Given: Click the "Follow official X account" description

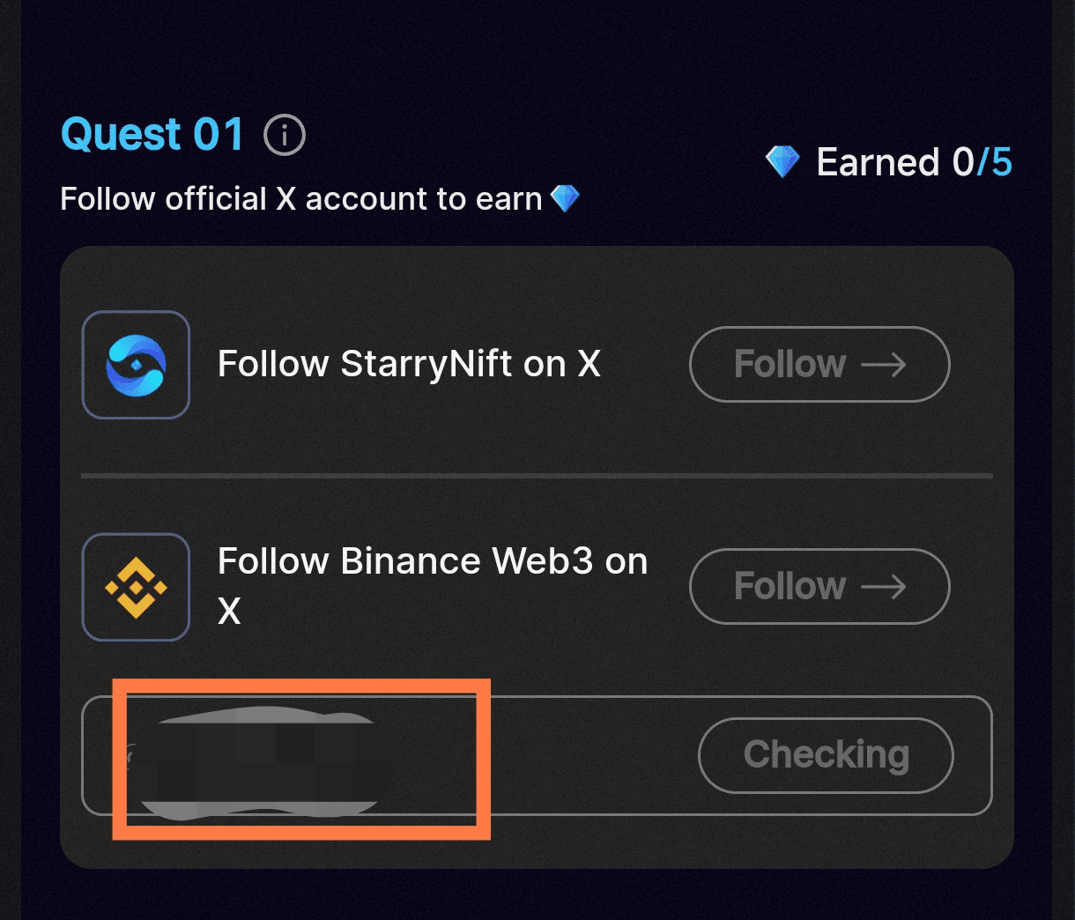Looking at the screenshot, I should [x=300, y=199].
